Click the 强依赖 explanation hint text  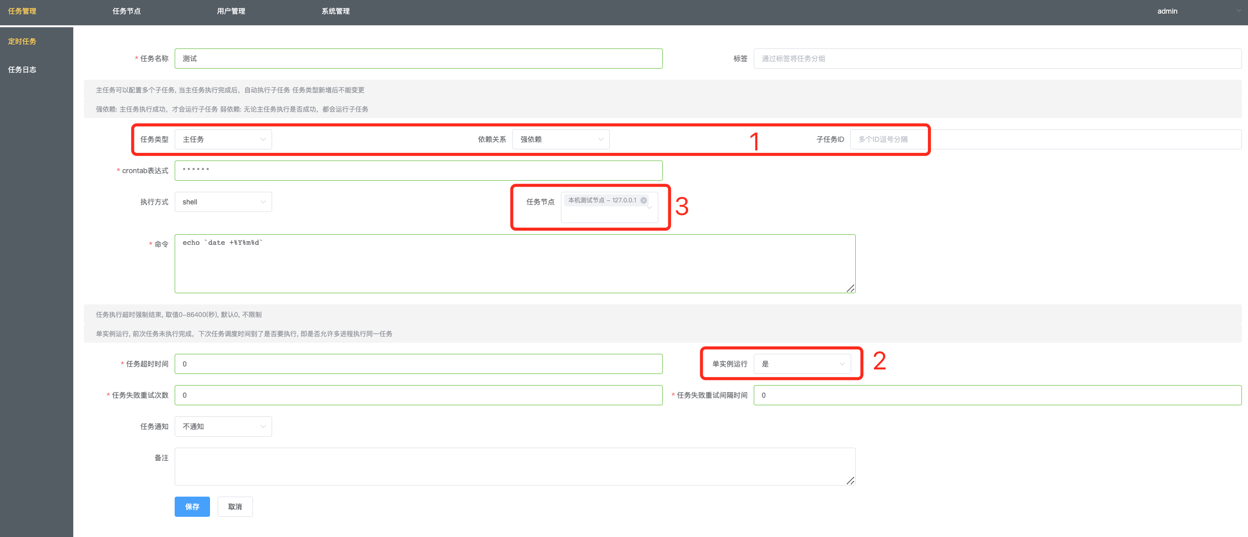tap(232, 109)
